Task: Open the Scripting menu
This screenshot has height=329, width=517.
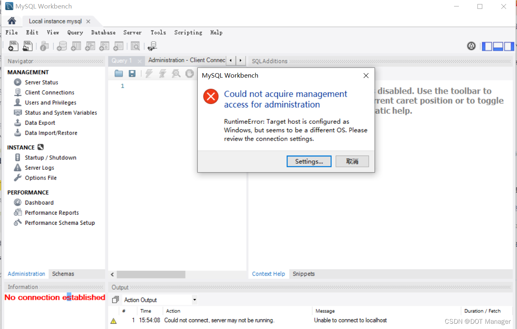Action: [x=188, y=32]
